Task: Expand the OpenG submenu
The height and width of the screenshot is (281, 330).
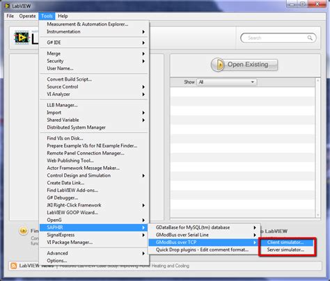Action: [94, 220]
